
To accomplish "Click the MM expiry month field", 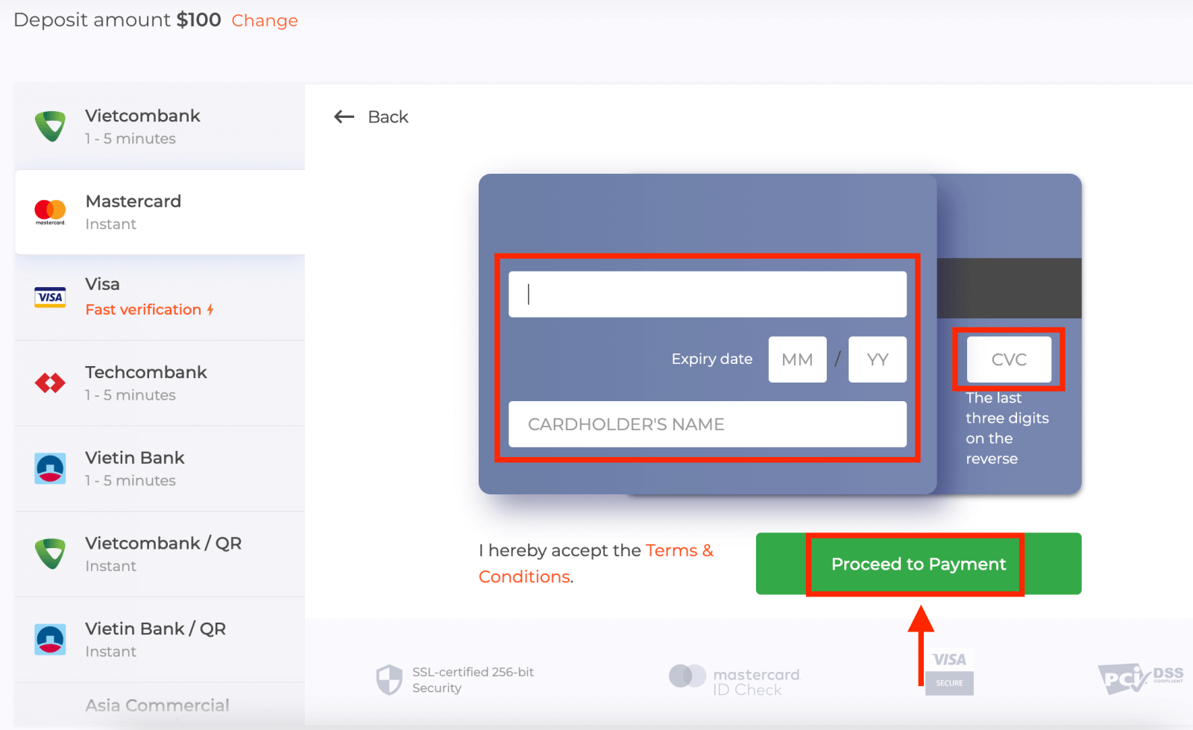I will [x=797, y=359].
